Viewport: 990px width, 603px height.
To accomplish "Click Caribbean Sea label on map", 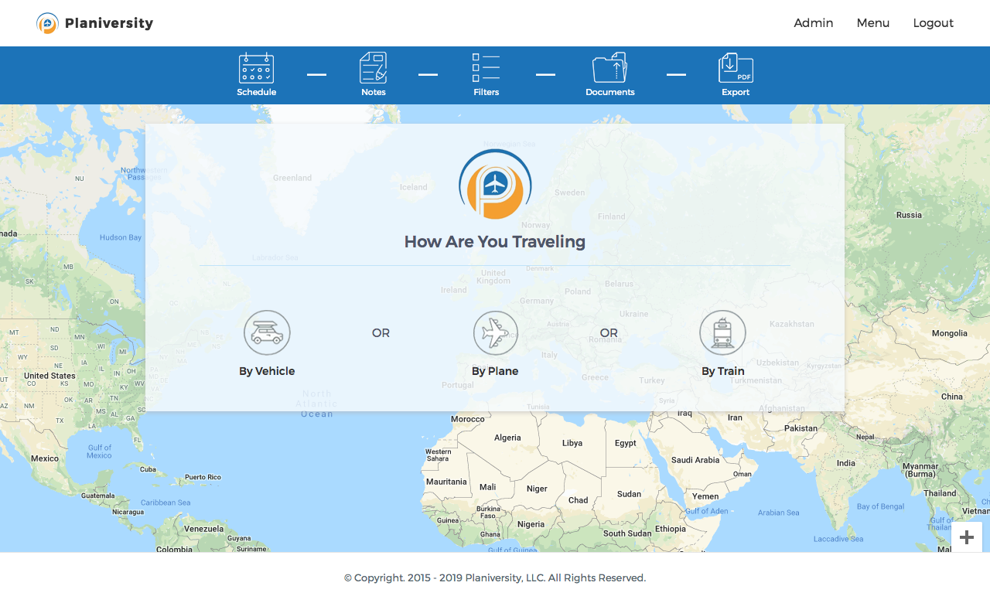I will pyautogui.click(x=166, y=502).
